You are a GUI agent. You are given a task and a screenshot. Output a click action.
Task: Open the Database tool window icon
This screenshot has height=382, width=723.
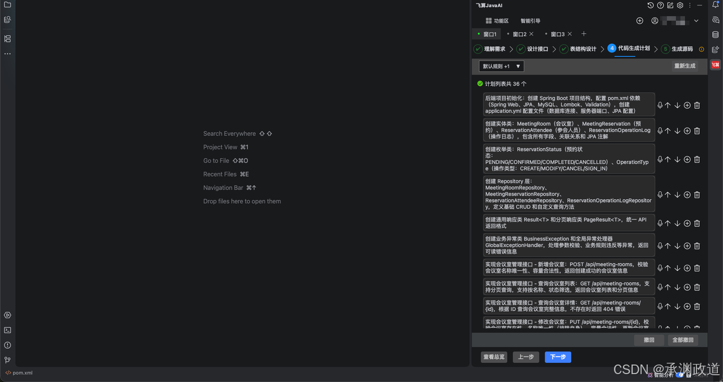(x=716, y=34)
